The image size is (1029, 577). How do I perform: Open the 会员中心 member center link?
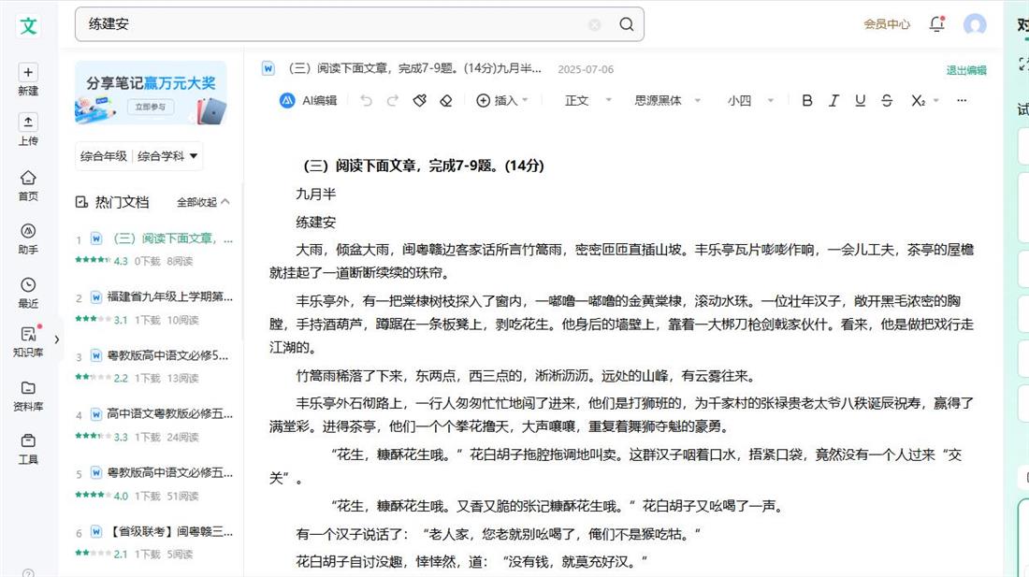click(886, 24)
